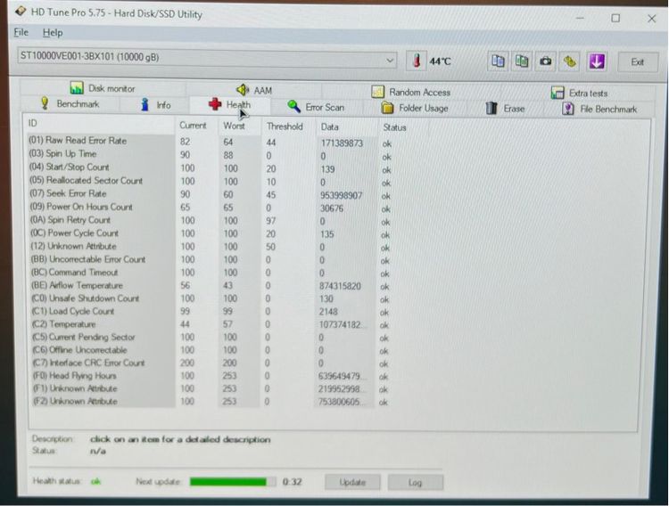Select the Power On Hours Count attribute
Screen dimensions: 669x506
81,207
